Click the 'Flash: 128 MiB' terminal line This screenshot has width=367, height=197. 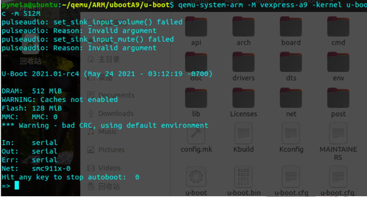pos(31,108)
